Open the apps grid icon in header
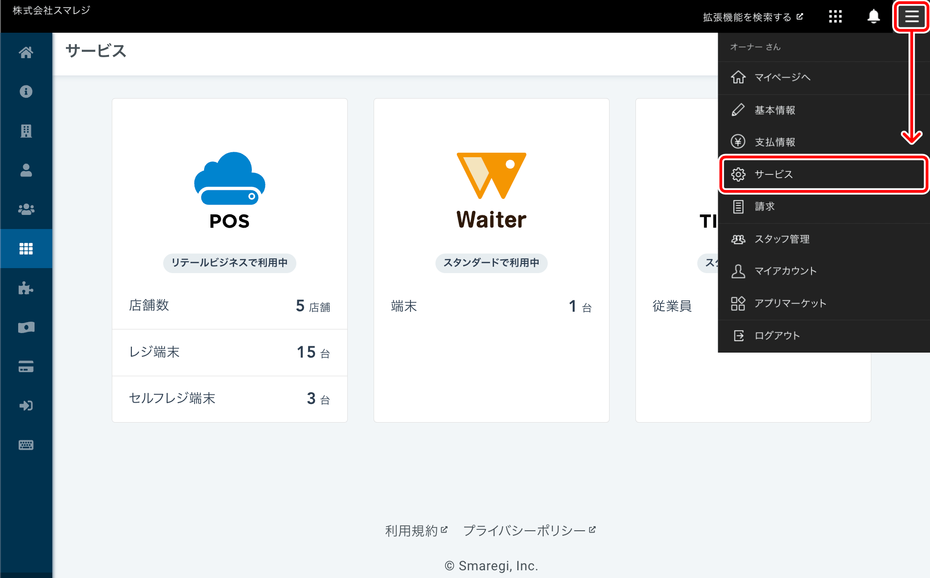Screen dimensions: 930x578 pos(835,17)
